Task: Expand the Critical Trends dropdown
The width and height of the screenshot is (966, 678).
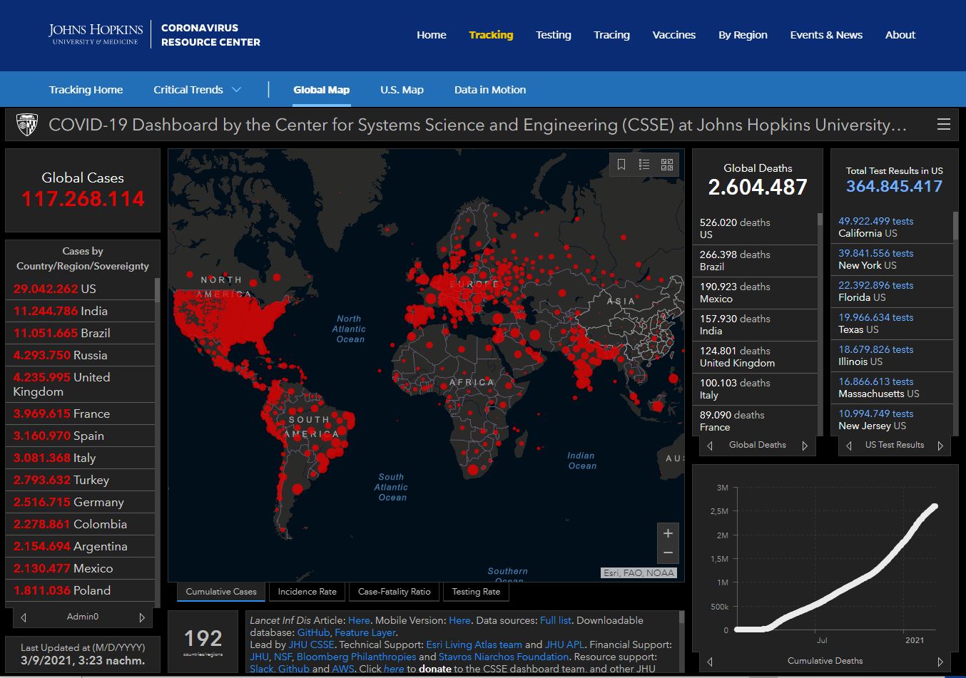Action: (x=198, y=90)
